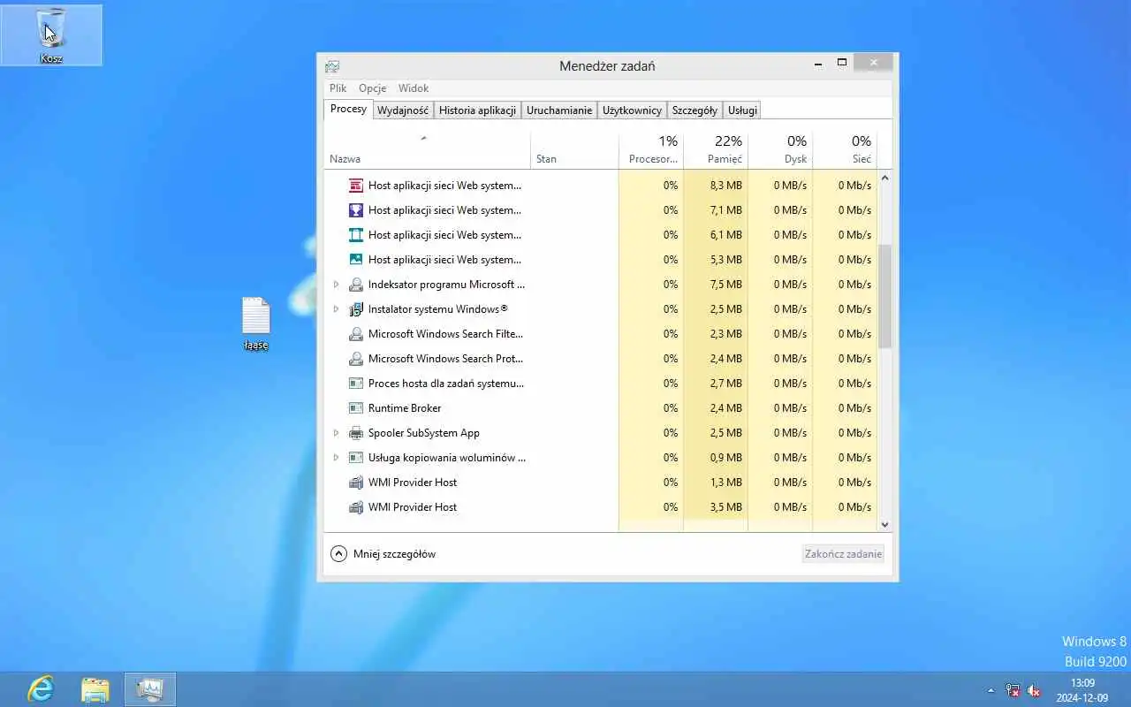Click the Indeksator programu Microsoft icon
This screenshot has width=1131, height=707.
click(356, 285)
